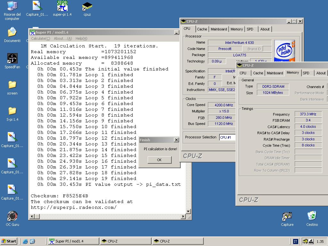Click the Multiplier x 15.0 field
Screen dimensions: 328x246
(x=222, y=111)
